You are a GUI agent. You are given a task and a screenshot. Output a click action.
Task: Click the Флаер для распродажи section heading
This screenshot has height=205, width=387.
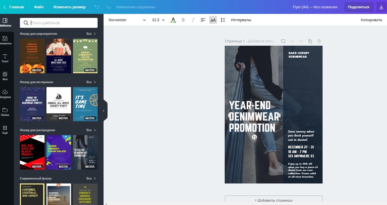(37, 130)
